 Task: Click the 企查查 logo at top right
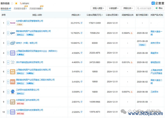click(x=158, y=3)
